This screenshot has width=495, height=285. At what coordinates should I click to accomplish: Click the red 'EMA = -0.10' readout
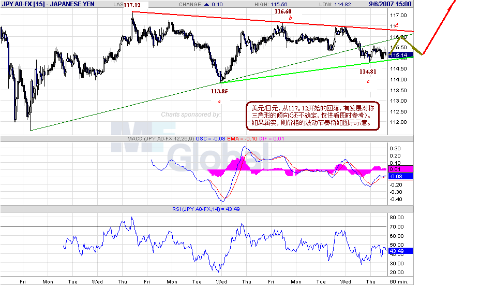coord(242,138)
